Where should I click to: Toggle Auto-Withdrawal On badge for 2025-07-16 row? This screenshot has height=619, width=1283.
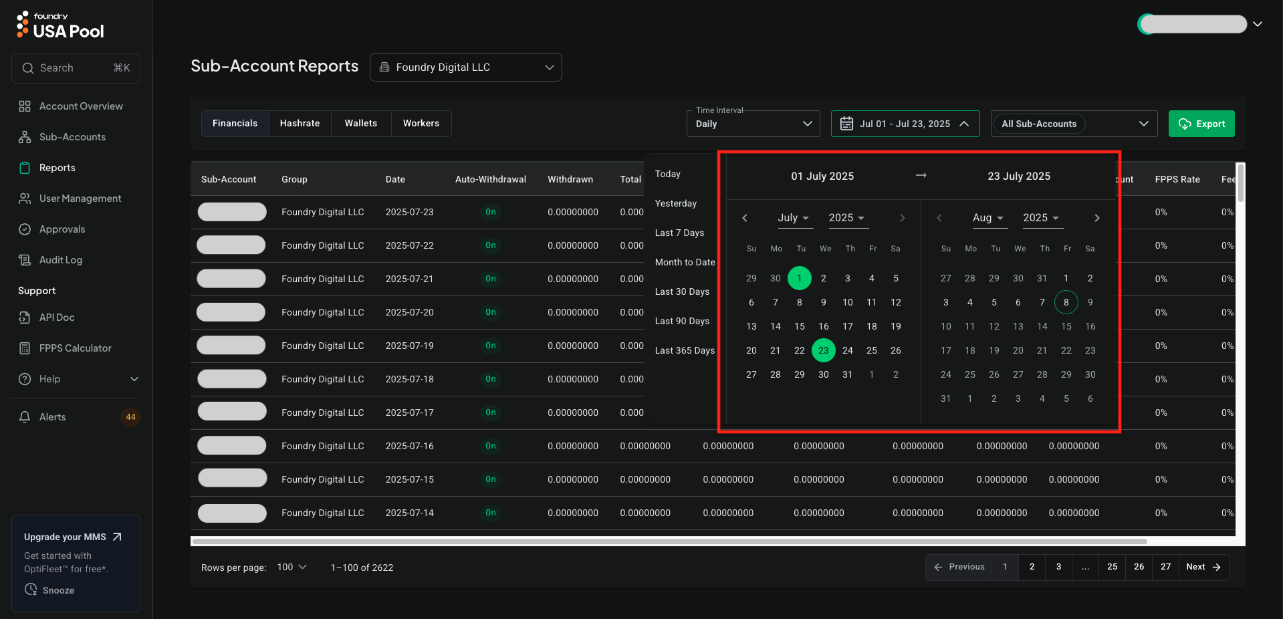point(491,446)
